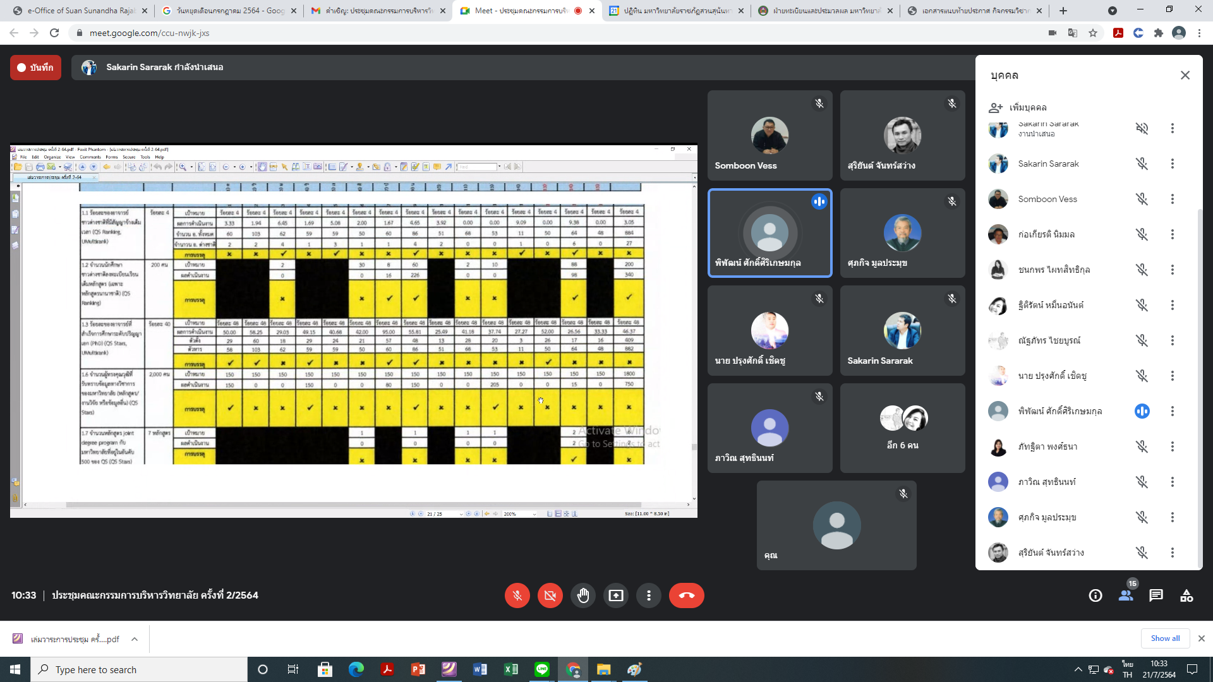Toggle camera off button in call controls
The height and width of the screenshot is (682, 1213).
[x=550, y=595]
